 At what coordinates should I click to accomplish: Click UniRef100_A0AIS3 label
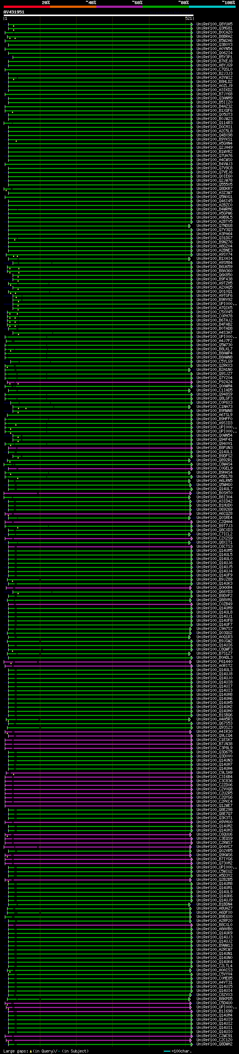tap(214, 970)
